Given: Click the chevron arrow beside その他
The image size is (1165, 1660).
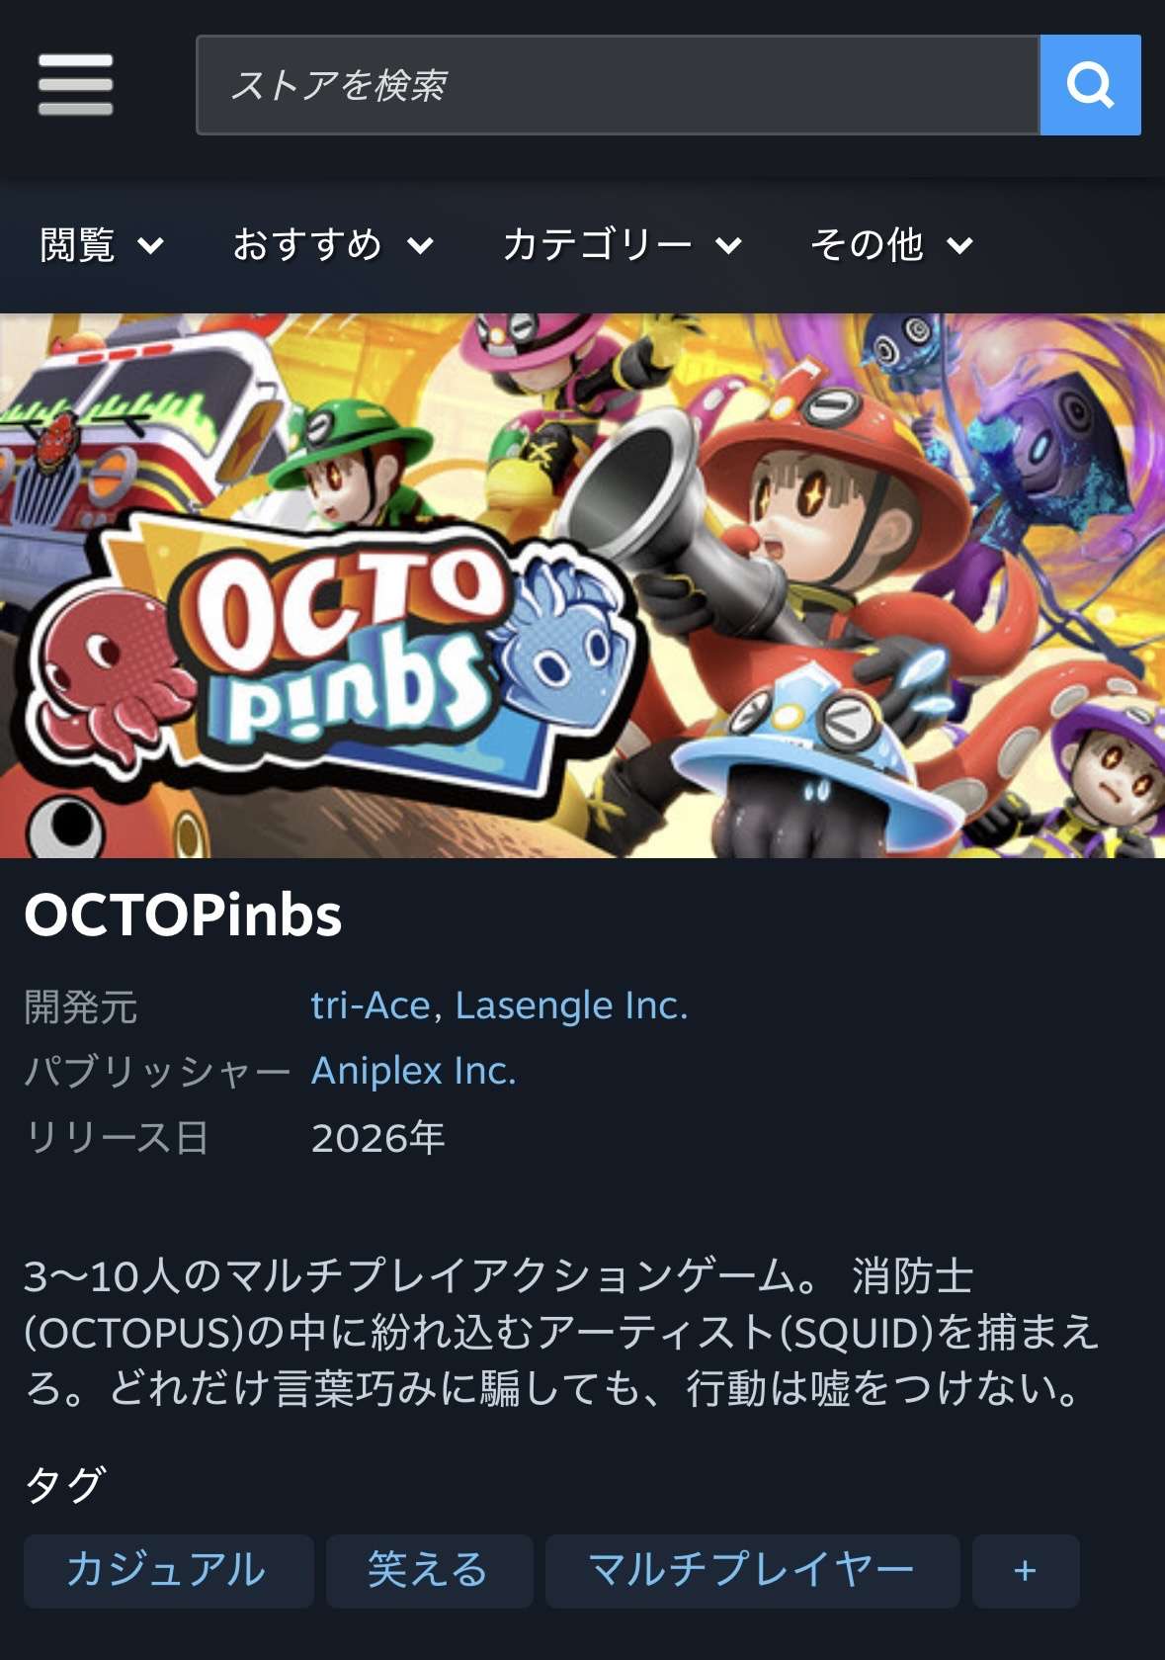Looking at the screenshot, I should point(959,245).
